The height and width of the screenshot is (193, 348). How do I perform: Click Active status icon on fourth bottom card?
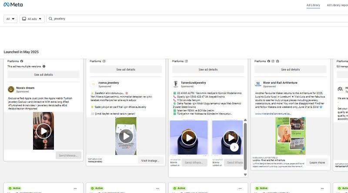(x=257, y=188)
